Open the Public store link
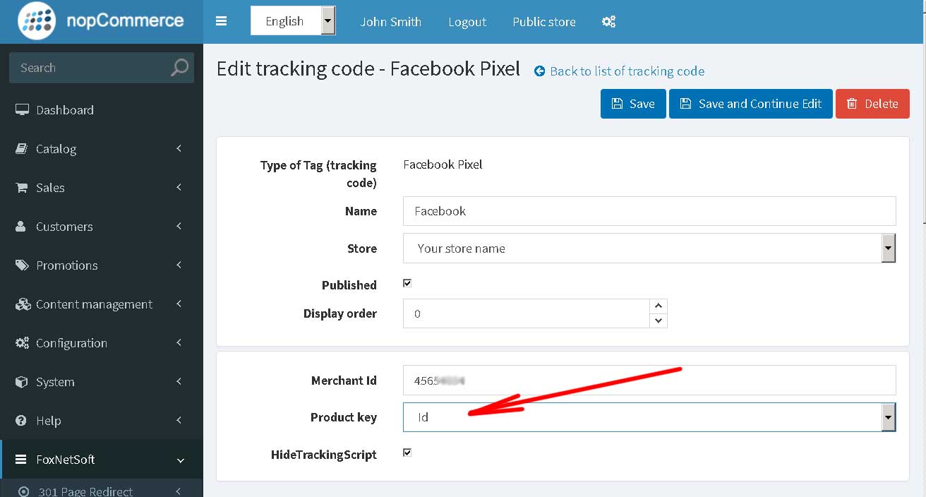Image resolution: width=926 pixels, height=497 pixels. (544, 22)
